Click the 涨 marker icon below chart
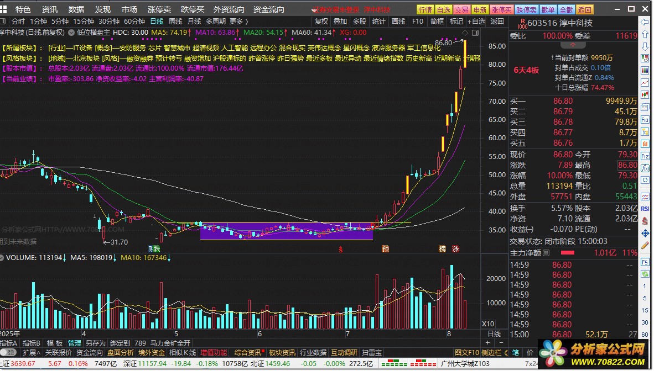654x371 pixels. pos(455,248)
